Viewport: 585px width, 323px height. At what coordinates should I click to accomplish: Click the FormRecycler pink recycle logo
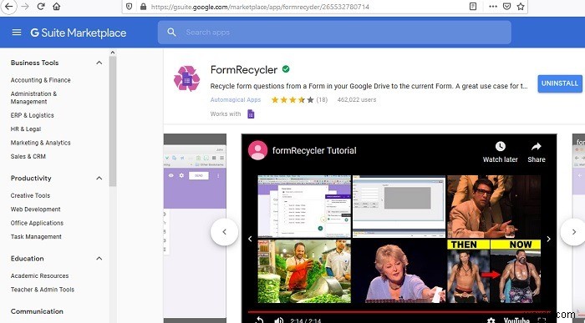tap(186, 78)
